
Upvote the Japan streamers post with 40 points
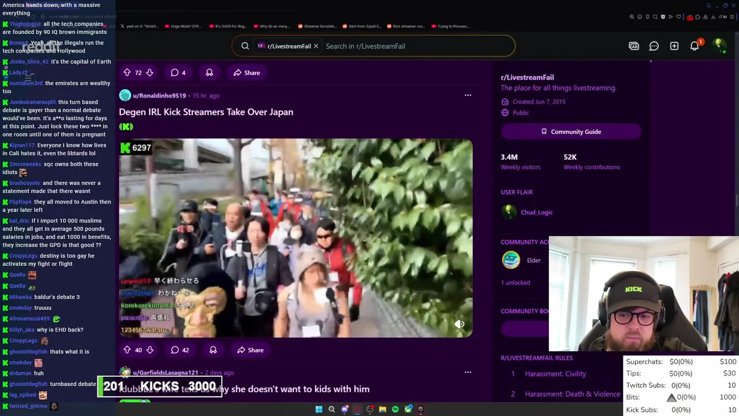(x=127, y=350)
